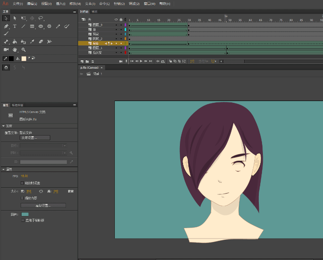Switch to the 输出 output tab
The height and width of the screenshot is (260, 323).
[x=94, y=12]
